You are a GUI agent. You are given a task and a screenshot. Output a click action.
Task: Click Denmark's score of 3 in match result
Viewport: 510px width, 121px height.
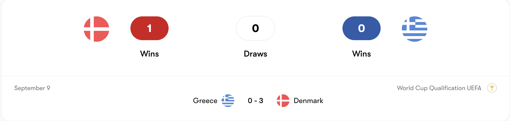(261, 101)
